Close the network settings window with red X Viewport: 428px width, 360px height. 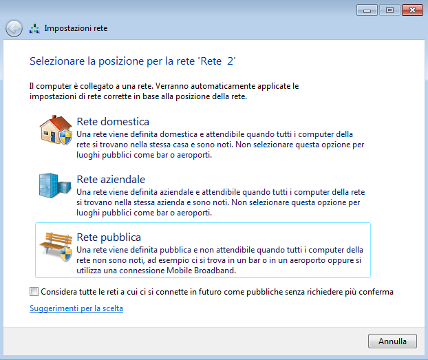412,10
